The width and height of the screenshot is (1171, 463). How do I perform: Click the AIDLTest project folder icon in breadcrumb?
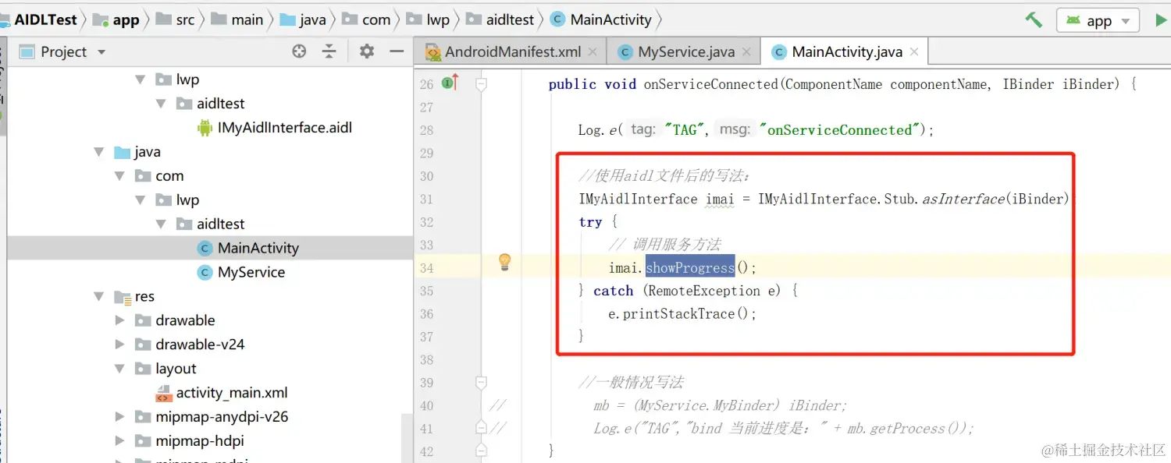(x=4, y=20)
